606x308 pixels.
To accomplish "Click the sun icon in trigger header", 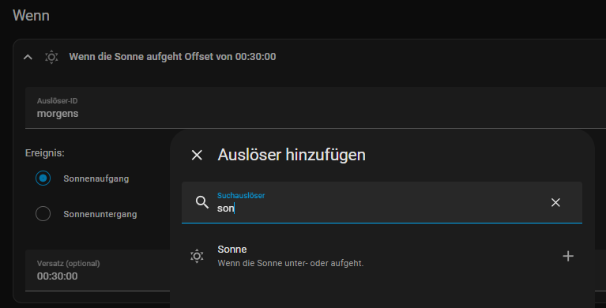I will tap(51, 57).
